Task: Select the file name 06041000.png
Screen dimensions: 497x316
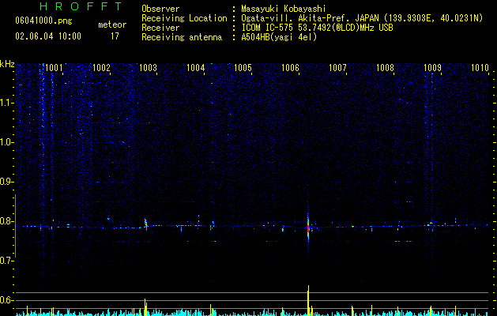Action: [x=43, y=21]
